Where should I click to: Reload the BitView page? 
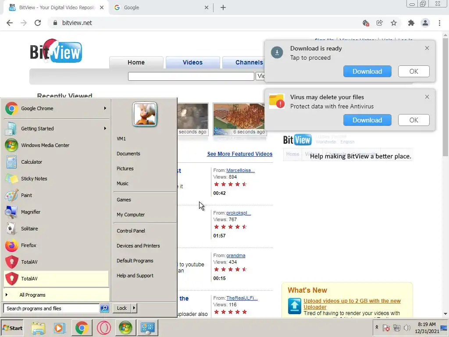(38, 23)
